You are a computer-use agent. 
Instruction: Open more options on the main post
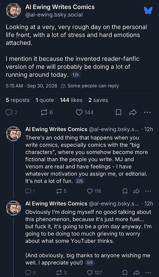tap(148, 112)
